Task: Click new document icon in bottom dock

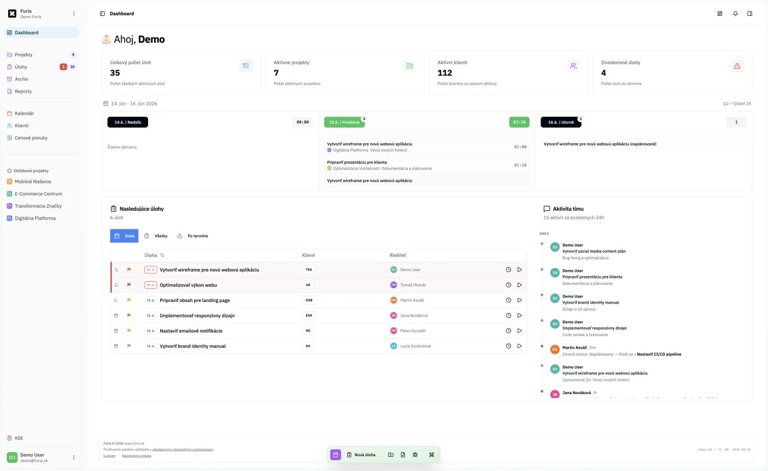Action: [x=403, y=455]
